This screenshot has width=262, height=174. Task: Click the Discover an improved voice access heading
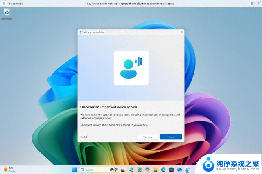(109, 107)
